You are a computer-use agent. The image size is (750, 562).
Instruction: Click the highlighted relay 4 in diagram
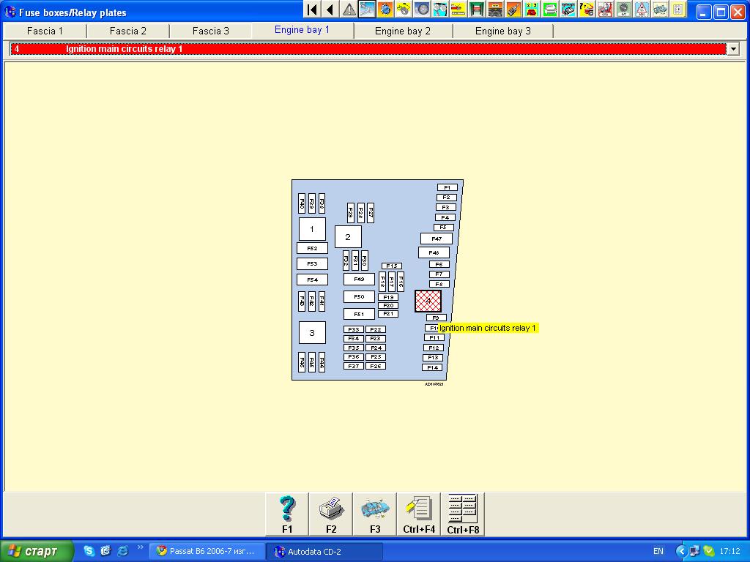(x=428, y=301)
